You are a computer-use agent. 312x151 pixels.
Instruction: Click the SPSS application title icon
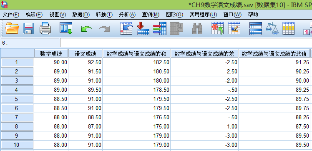point(4,4)
